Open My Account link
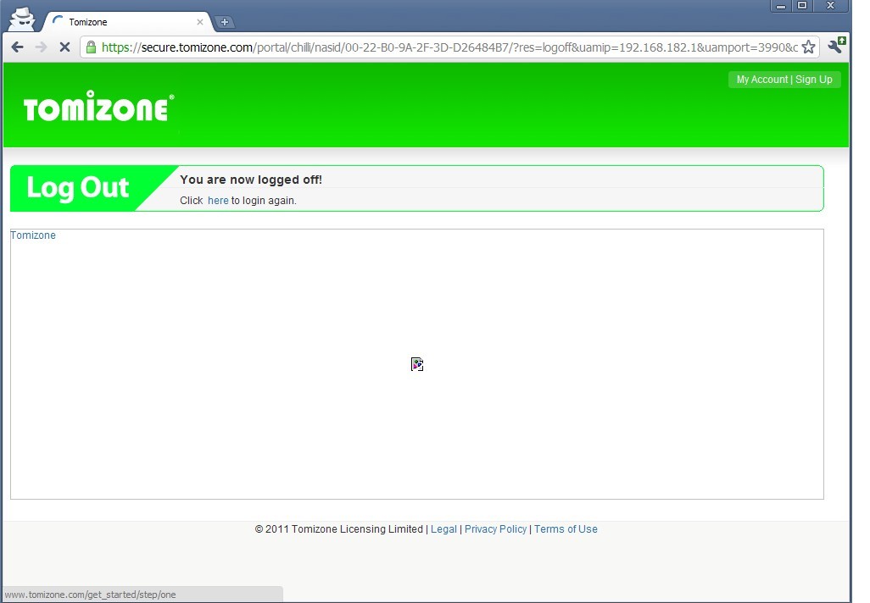This screenshot has width=870, height=603. click(761, 80)
